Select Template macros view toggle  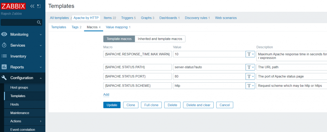point(119,39)
